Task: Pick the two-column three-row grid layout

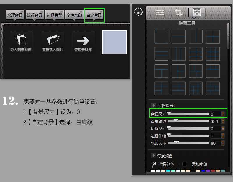Action: pyautogui.click(x=196, y=54)
